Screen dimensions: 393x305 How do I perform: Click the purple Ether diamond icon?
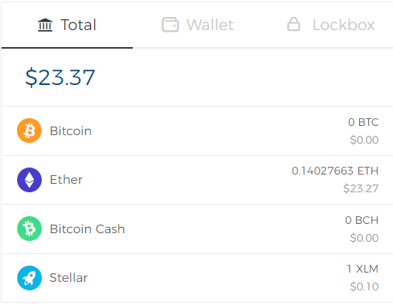coord(29,180)
